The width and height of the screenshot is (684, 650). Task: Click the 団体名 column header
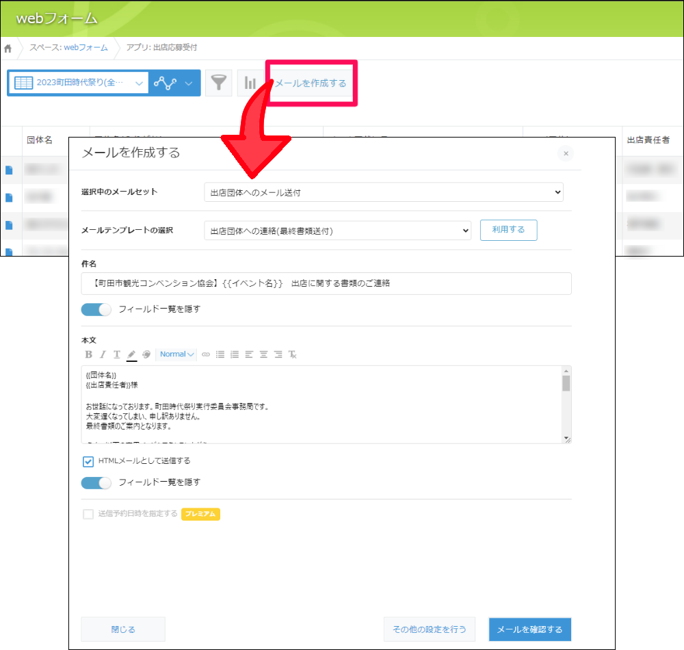[x=40, y=140]
